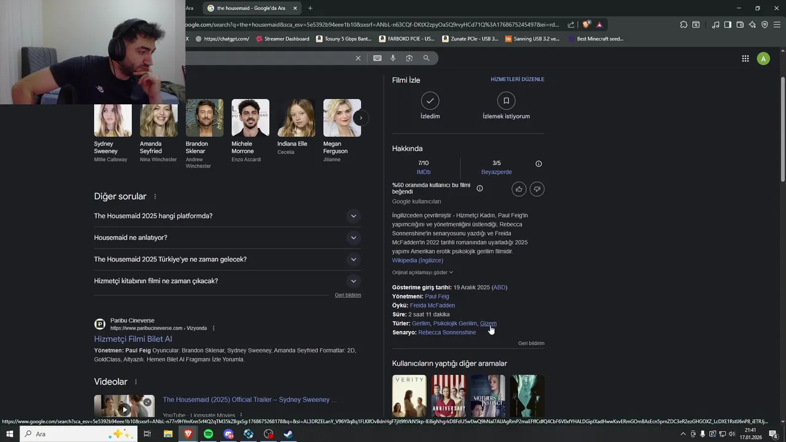Click the share page icon in address bar
Screen dimensions: 786x442
[571, 25]
